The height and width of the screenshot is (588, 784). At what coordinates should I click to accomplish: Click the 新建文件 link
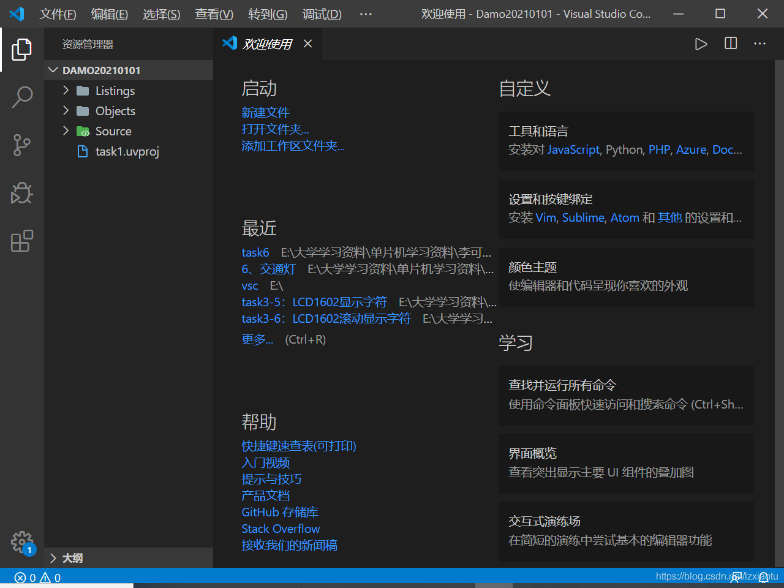tap(265, 113)
